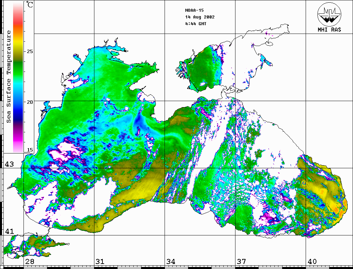Click longitude label 40

312,262
